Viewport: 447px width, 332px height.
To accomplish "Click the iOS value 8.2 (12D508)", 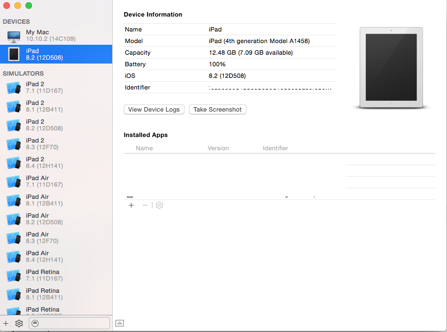I will (227, 76).
